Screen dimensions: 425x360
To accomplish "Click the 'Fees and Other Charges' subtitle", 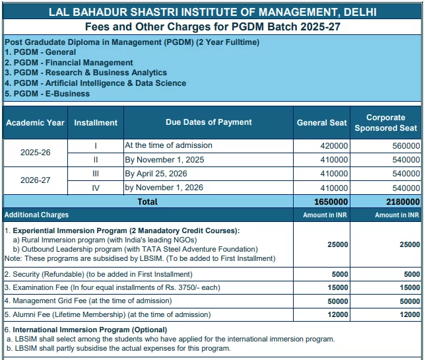I will point(212,27).
